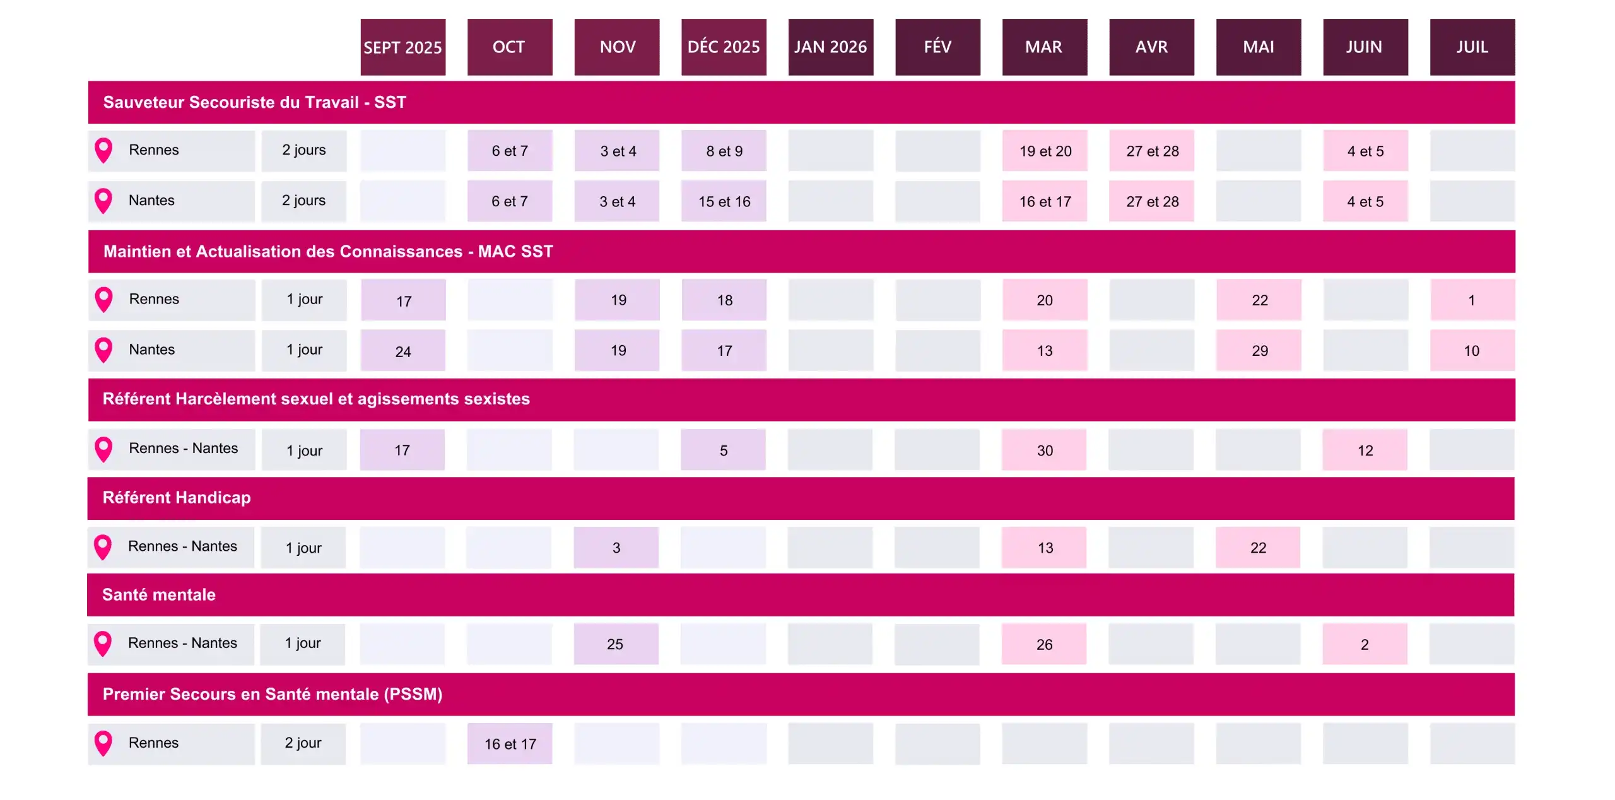Screen dimensions: 1615x800
Task: Click the Premier Secours en Santé mentale banner
Action: (801, 694)
